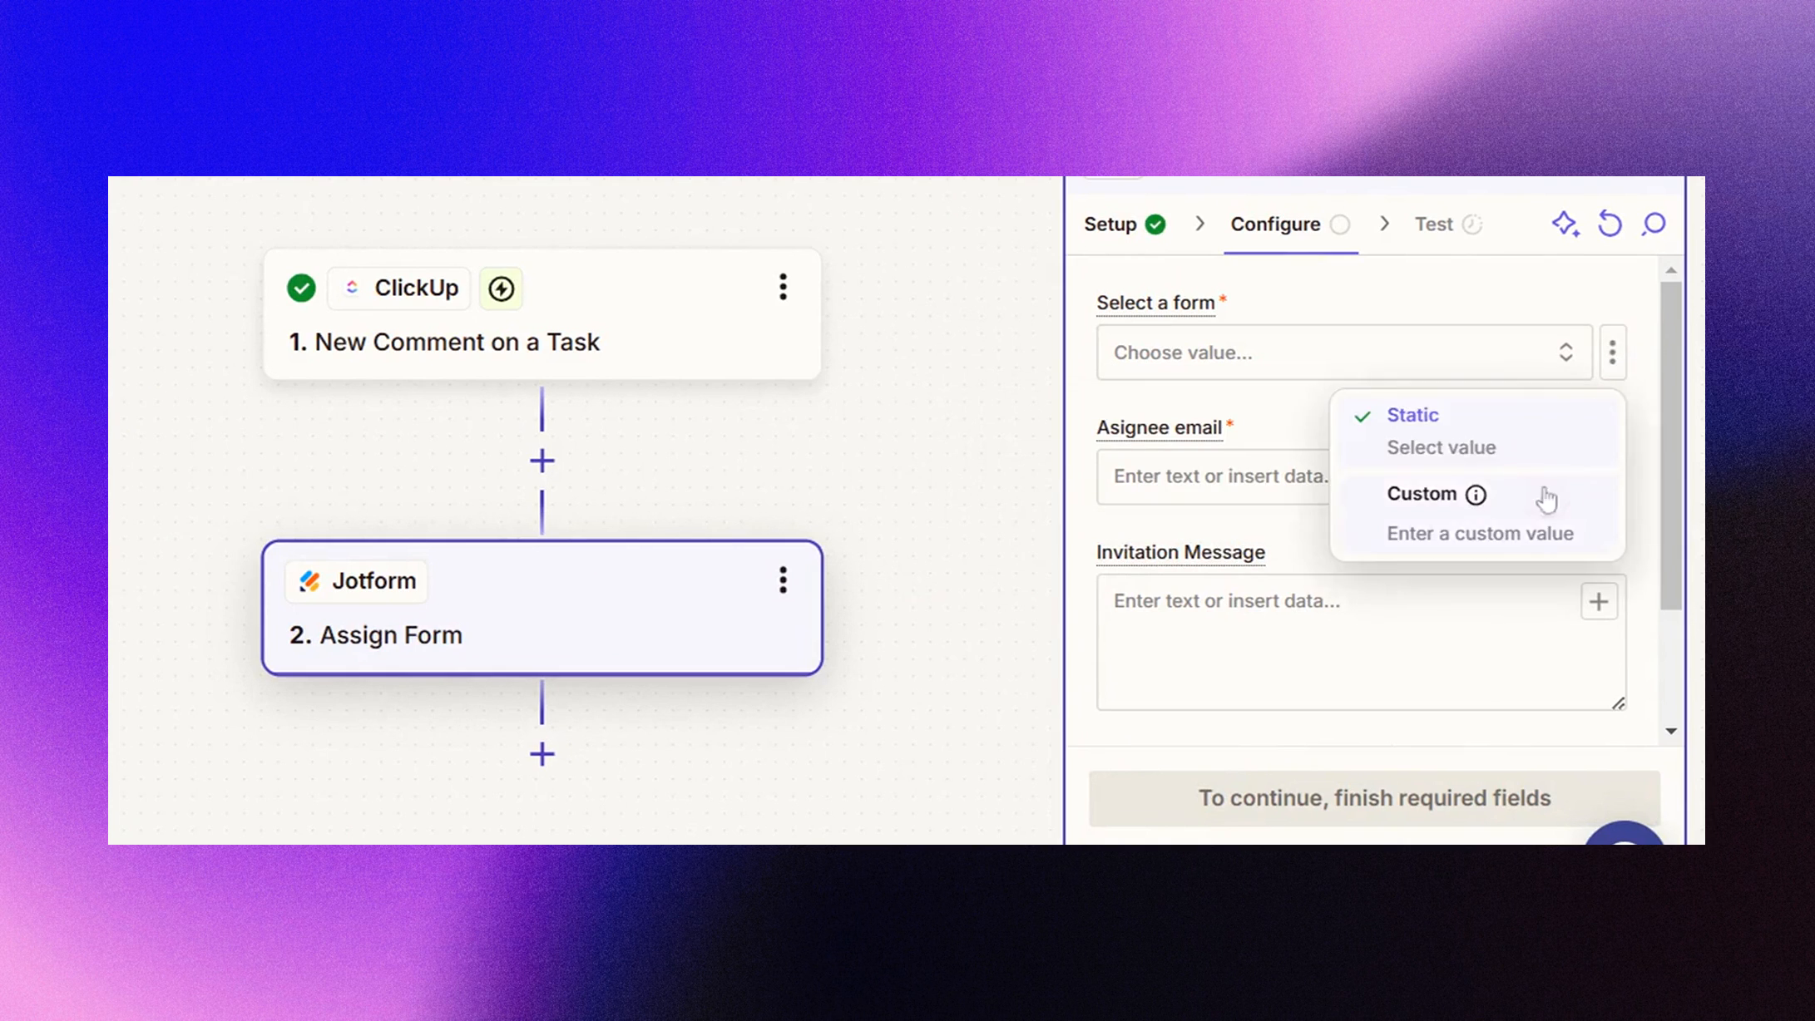1815x1021 pixels.
Task: Select the Custom value type option
Action: pyautogui.click(x=1422, y=494)
